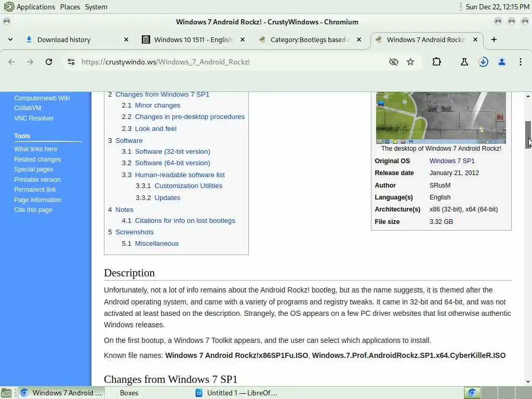Bookmark this page with the star

click(x=410, y=62)
